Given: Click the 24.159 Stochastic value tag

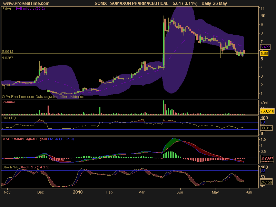Looking at the screenshot, I should (x=266, y=182).
